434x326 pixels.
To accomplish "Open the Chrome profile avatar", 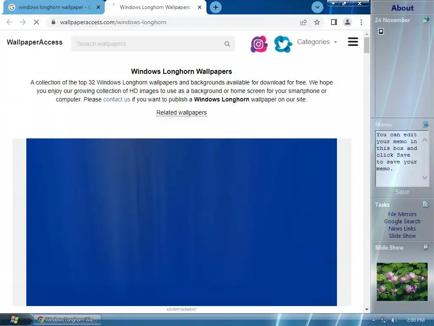I will click(348, 22).
